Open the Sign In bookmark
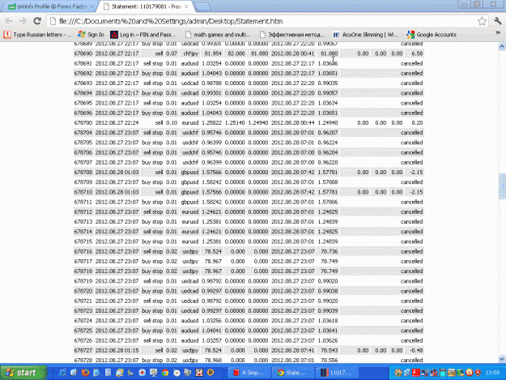Image resolution: width=506 pixels, height=380 pixels. pos(91,35)
